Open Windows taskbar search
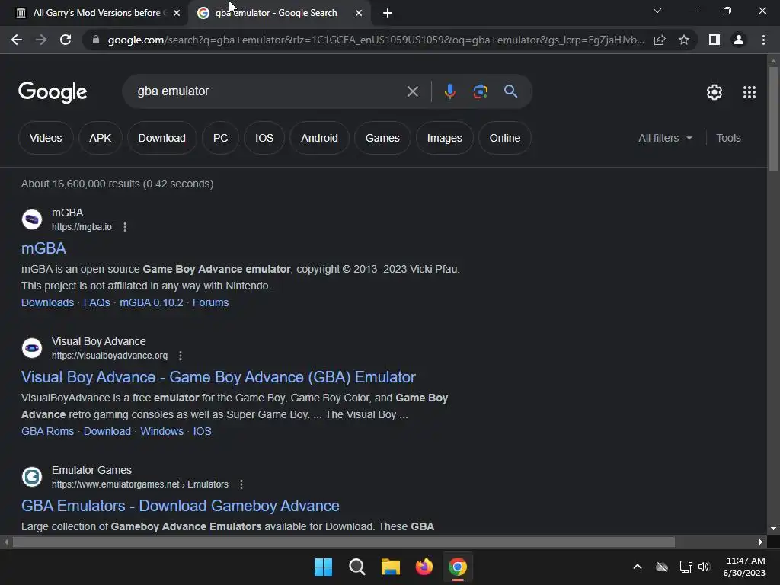 [357, 567]
